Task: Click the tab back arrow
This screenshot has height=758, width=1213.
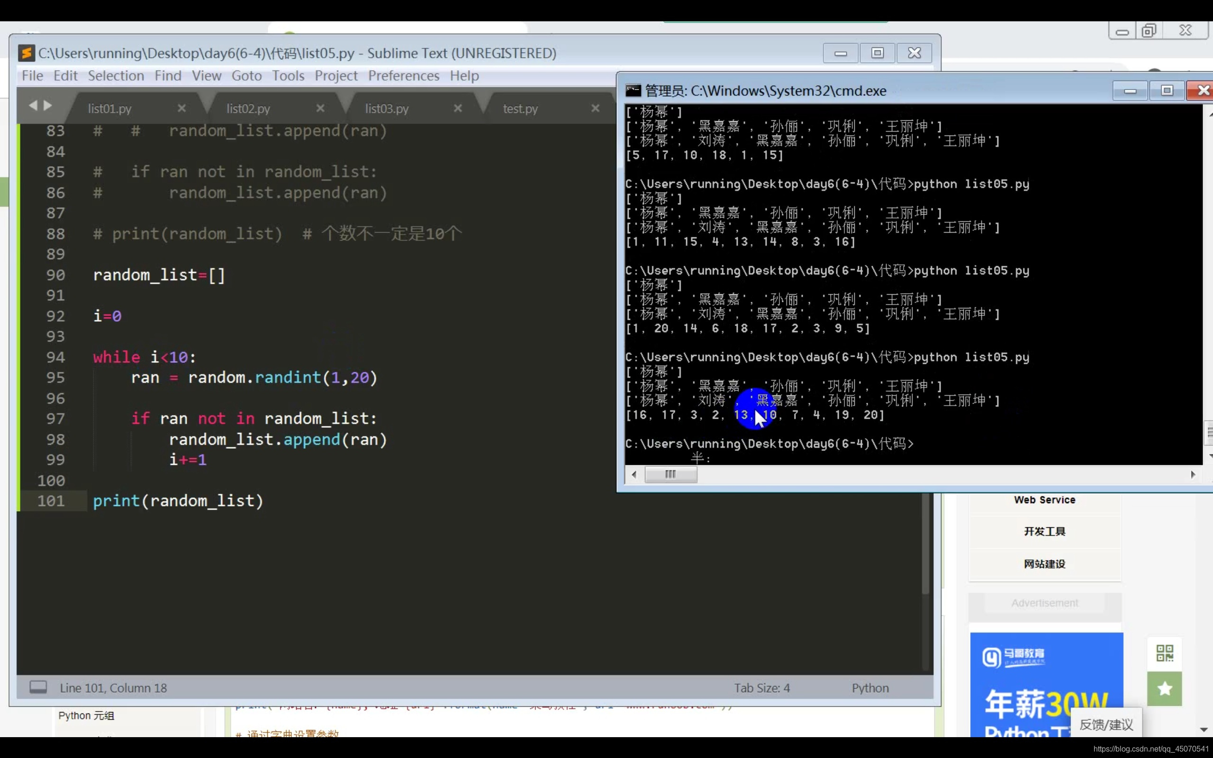Action: click(x=33, y=105)
